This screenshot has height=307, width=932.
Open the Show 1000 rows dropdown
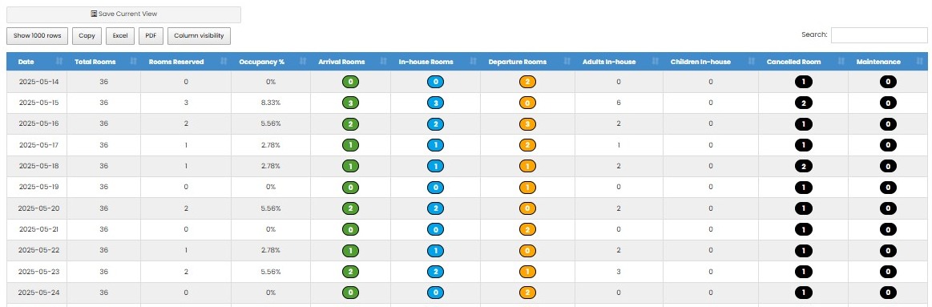click(x=38, y=36)
